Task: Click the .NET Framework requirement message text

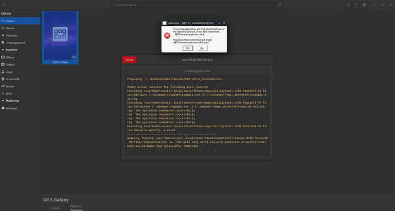Action: pyautogui.click(x=199, y=32)
